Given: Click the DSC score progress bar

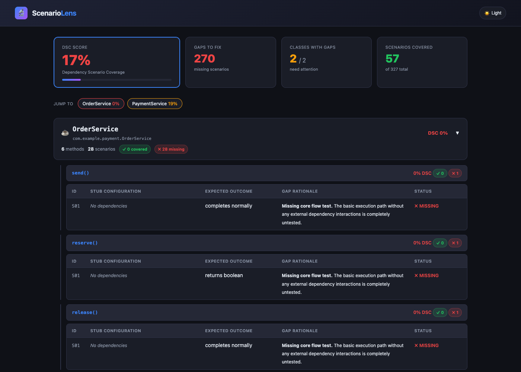Looking at the screenshot, I should tap(117, 80).
